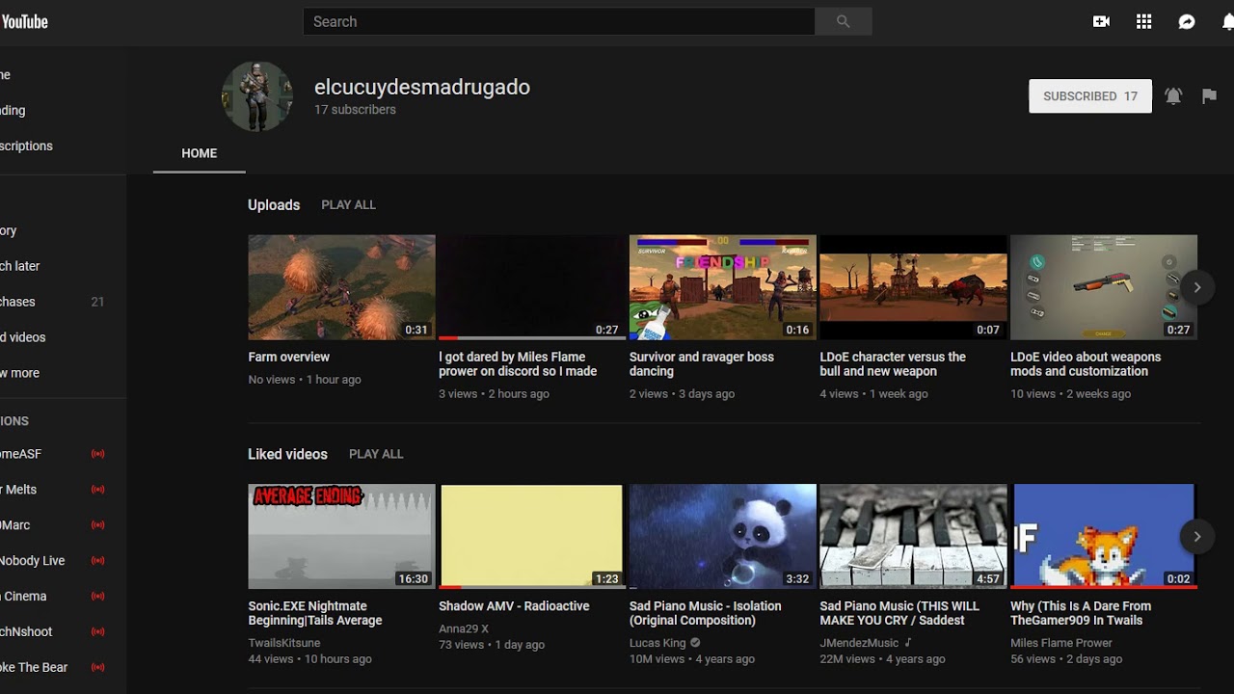
Task: Open LDoE weapons mods video thumbnail
Action: pyautogui.click(x=1104, y=287)
